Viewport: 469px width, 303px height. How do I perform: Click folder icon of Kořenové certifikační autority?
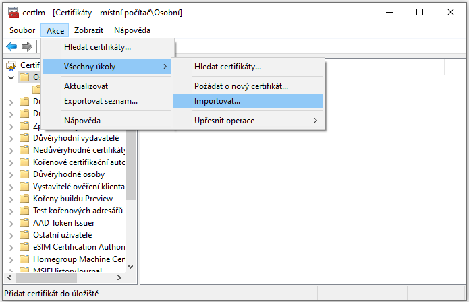[24, 162]
